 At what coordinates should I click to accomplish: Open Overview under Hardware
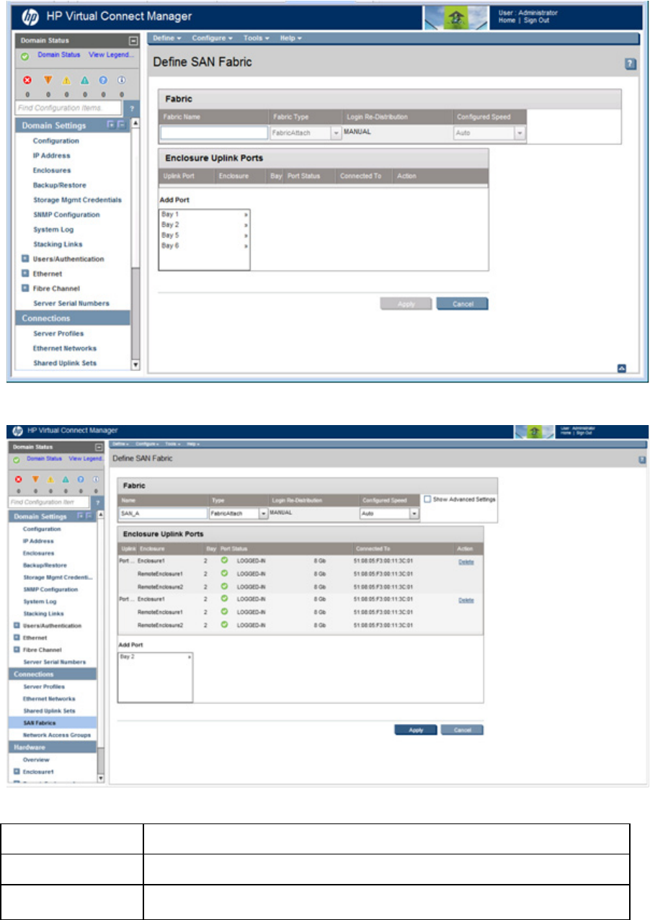pyautogui.click(x=36, y=759)
